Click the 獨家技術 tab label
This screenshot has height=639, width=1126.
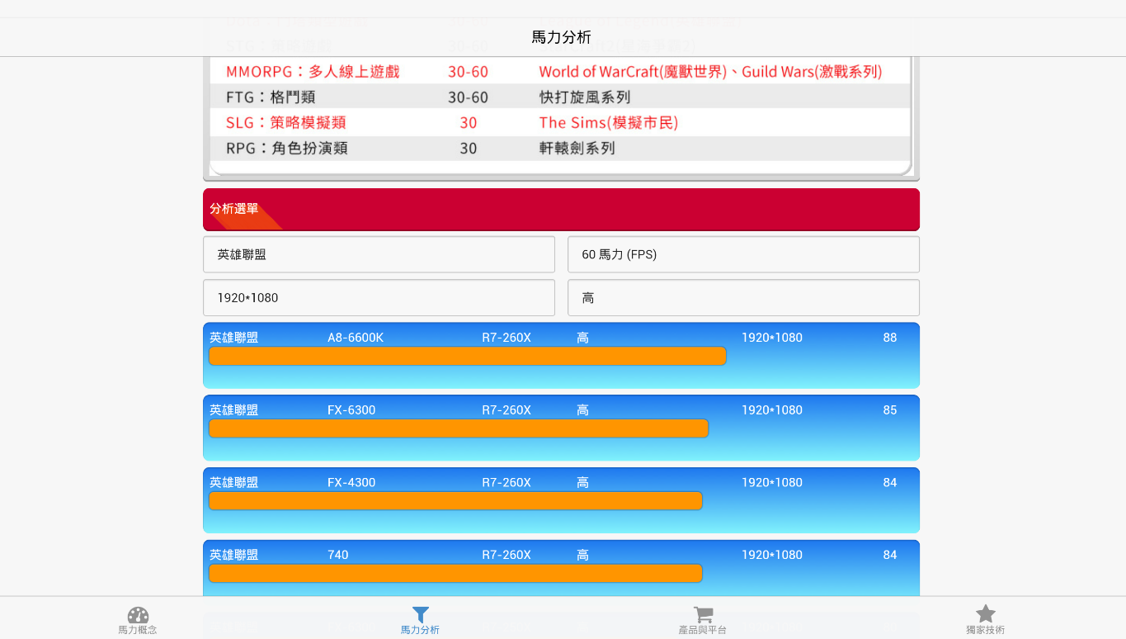pos(986,630)
